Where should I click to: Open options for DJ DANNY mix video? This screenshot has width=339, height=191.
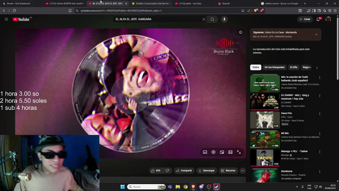click(x=320, y=95)
